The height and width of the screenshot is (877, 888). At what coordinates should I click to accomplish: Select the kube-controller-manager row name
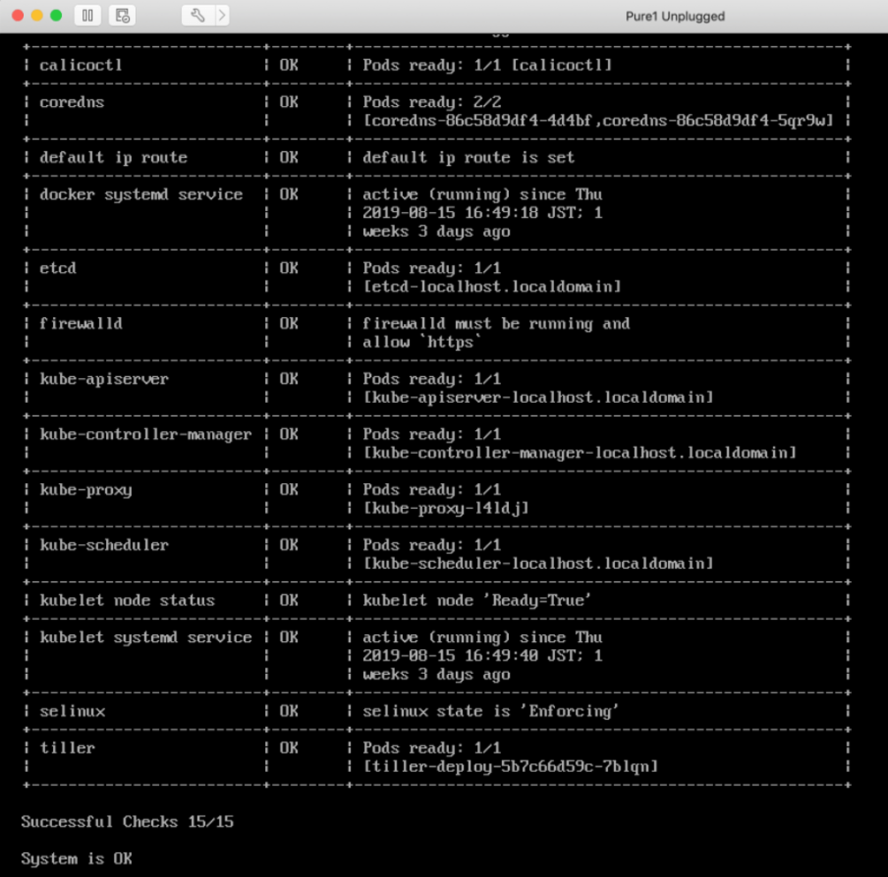[146, 435]
